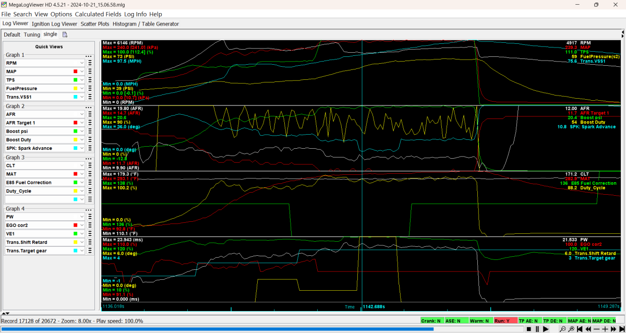Screen dimensions: 626x333
Task: Pause log playback
Action: click(x=537, y=329)
